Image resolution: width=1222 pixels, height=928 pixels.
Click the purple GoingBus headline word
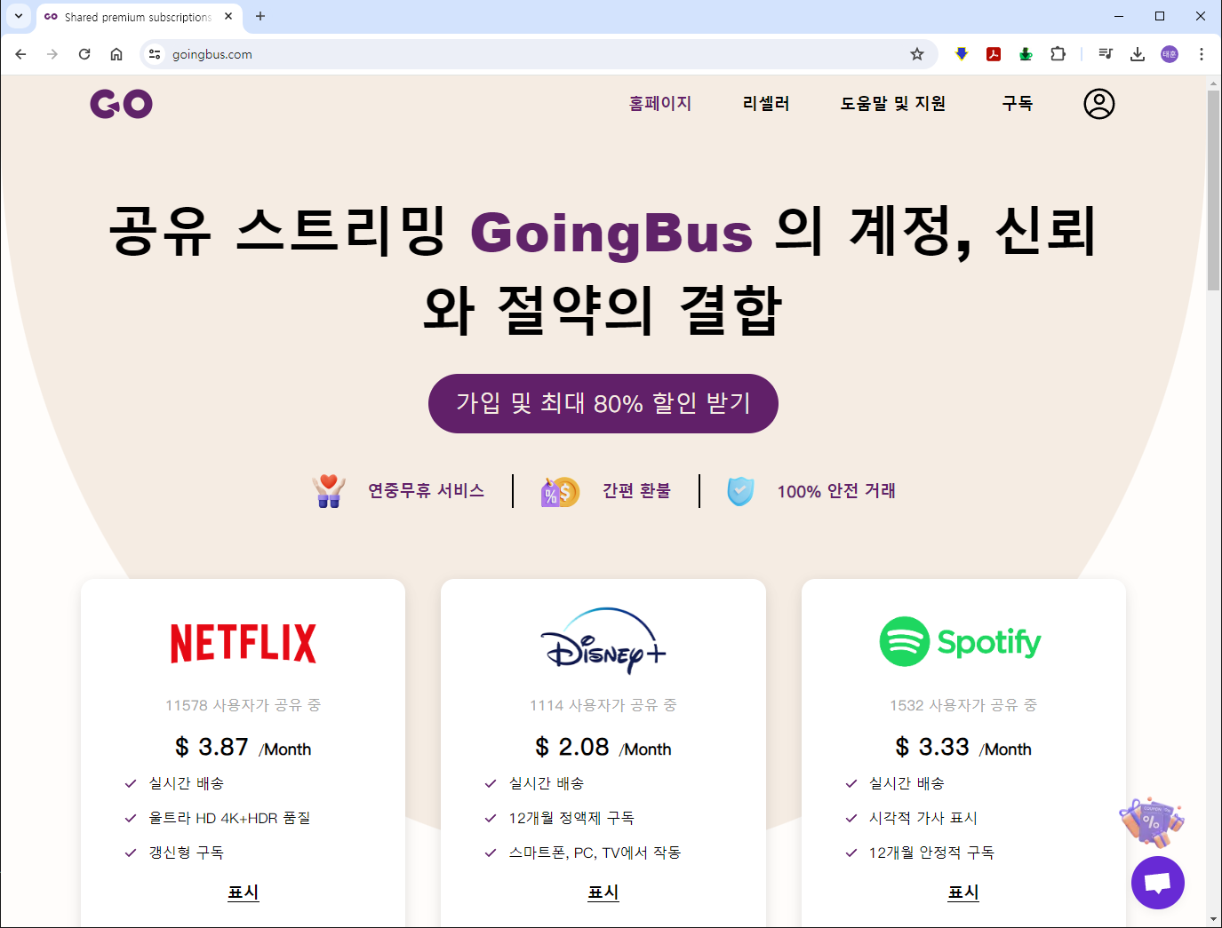(611, 233)
